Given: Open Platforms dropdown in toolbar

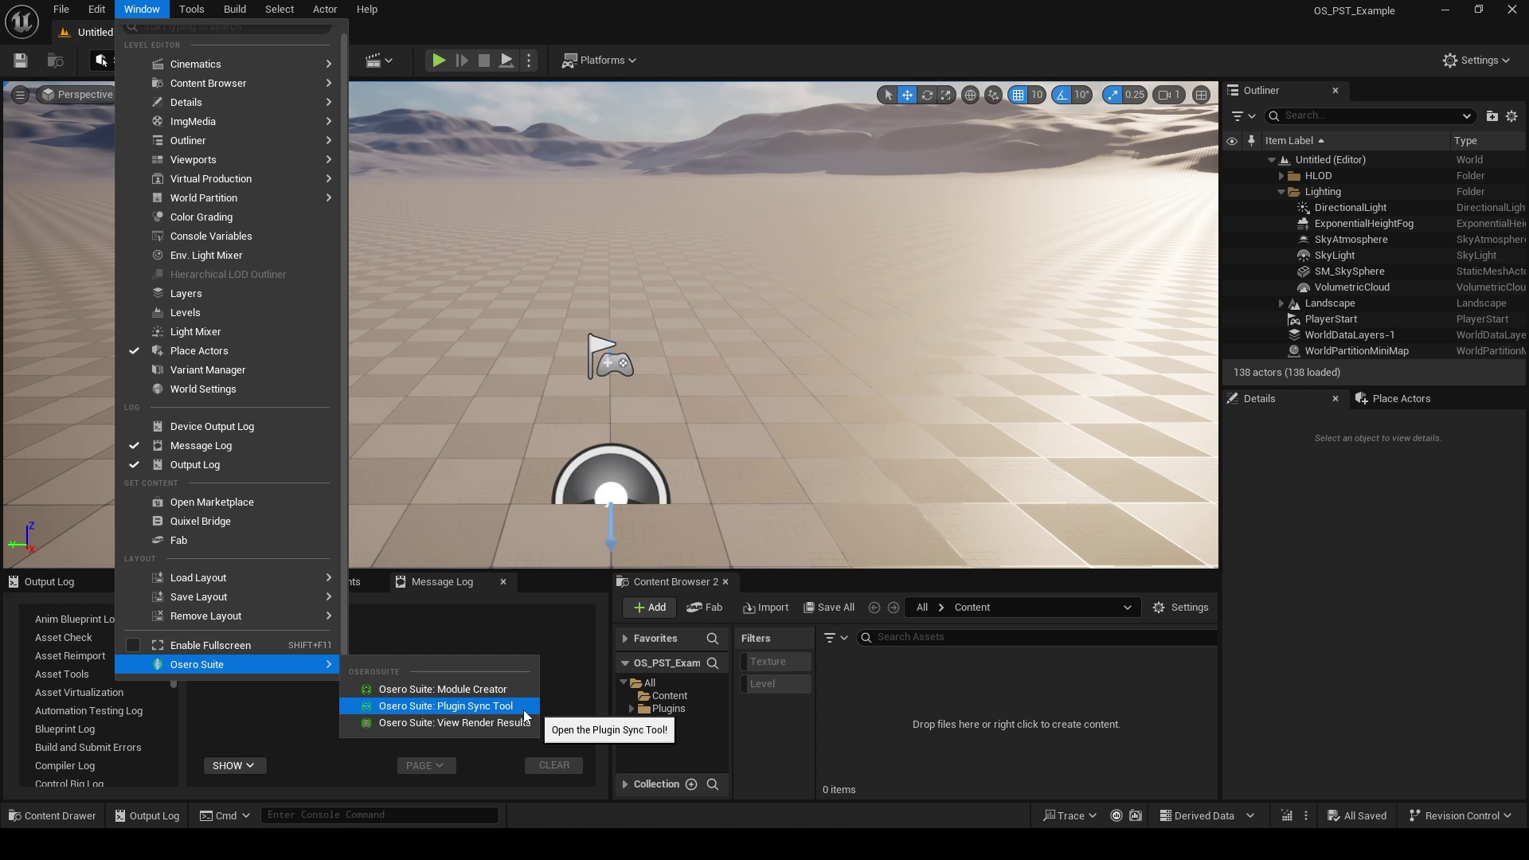Looking at the screenshot, I should click(x=599, y=61).
